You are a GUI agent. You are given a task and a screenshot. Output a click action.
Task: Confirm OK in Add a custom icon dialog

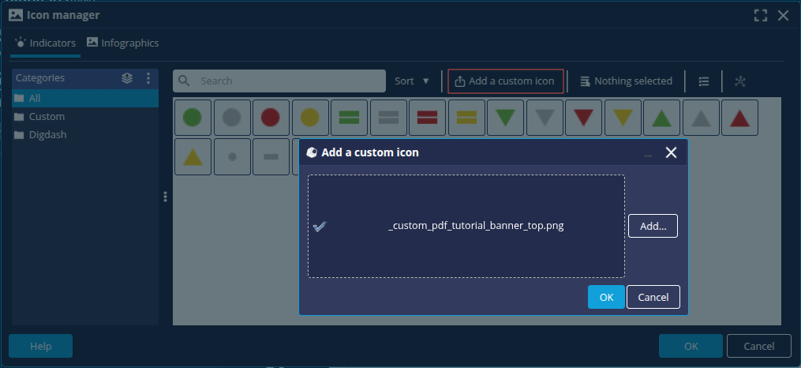pyautogui.click(x=606, y=297)
